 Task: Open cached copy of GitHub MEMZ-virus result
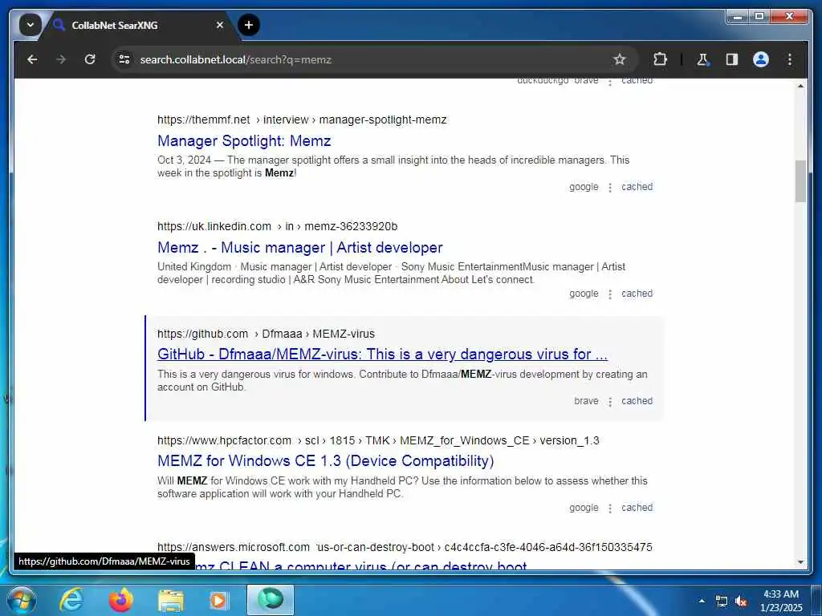tap(637, 401)
